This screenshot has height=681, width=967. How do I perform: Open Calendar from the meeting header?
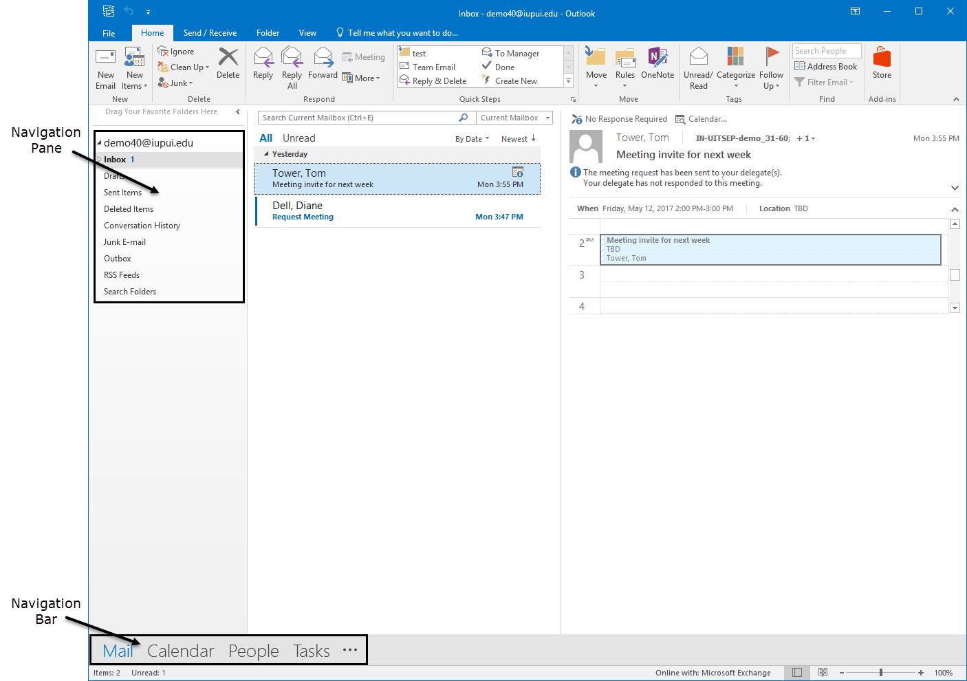pos(701,119)
